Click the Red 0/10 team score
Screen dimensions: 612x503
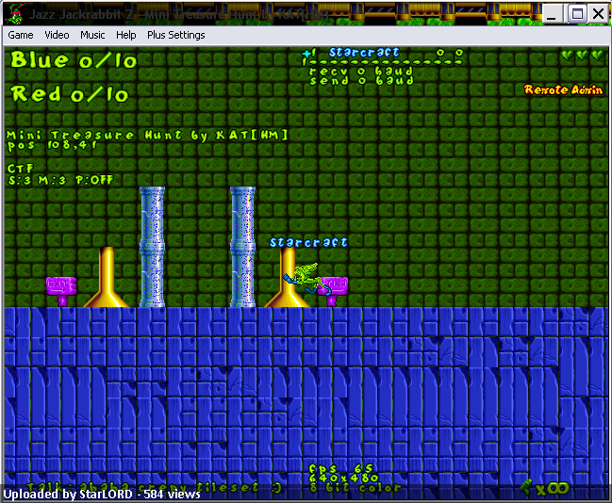point(70,94)
